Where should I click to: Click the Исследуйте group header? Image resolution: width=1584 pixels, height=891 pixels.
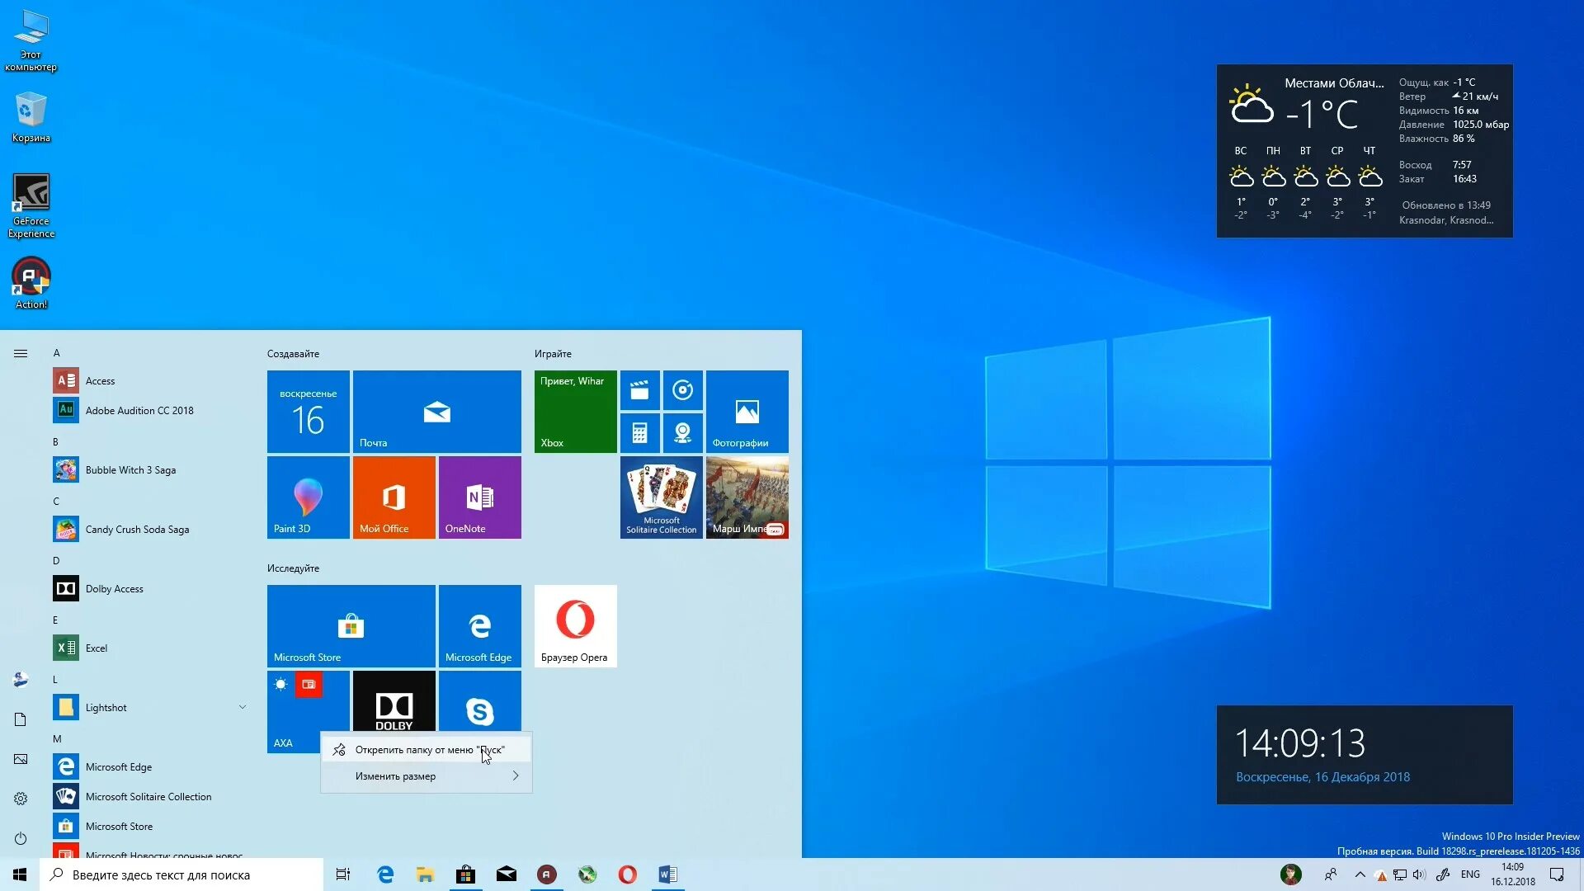pos(293,568)
